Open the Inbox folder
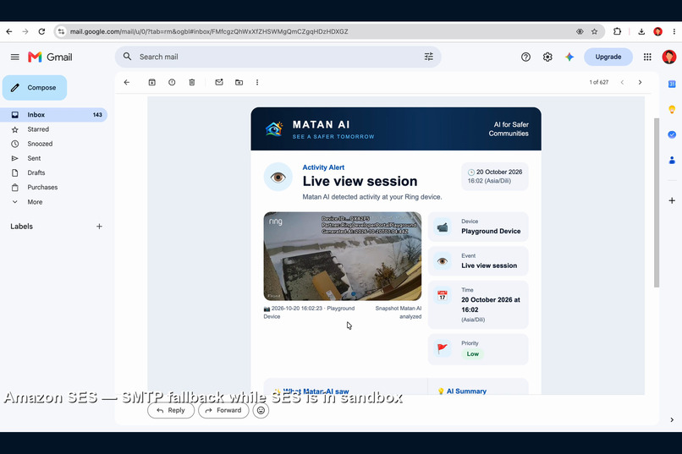682x454 pixels. (x=54, y=115)
